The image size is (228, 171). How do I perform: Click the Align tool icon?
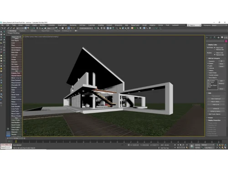tap(98, 28)
